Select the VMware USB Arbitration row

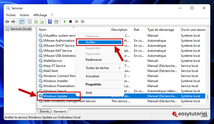[121, 56]
